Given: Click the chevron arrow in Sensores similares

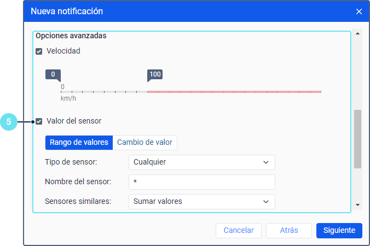Looking at the screenshot, I should pos(266,201).
